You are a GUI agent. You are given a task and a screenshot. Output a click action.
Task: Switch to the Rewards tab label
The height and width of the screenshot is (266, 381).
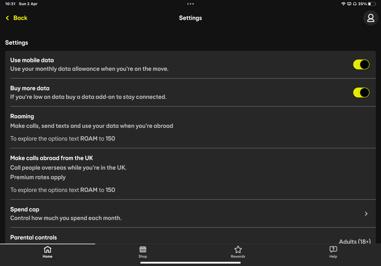(x=238, y=256)
